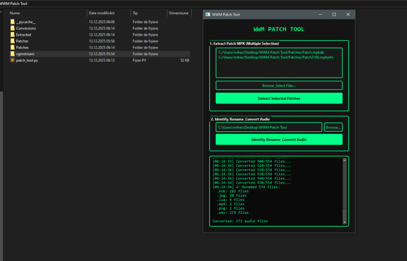This screenshot has width=407, height=261.
Task: Sort by the Data modificării column
Action: (102, 13)
